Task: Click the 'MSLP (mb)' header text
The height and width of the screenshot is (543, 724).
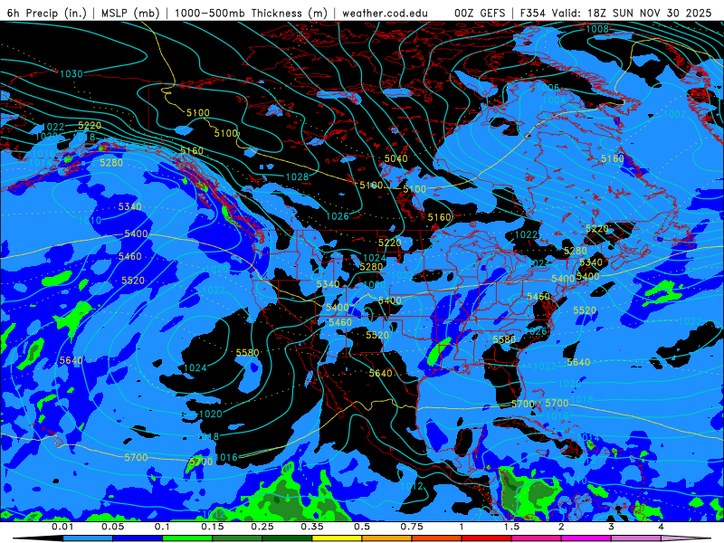Action: (130, 13)
